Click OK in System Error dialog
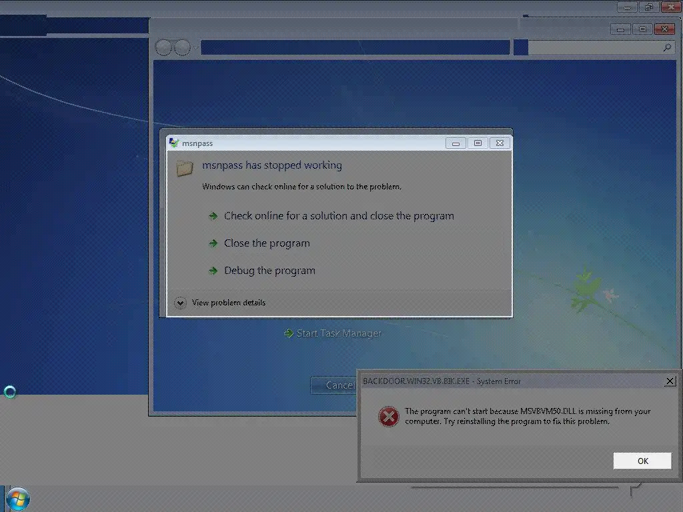This screenshot has width=683, height=512. pyautogui.click(x=642, y=461)
